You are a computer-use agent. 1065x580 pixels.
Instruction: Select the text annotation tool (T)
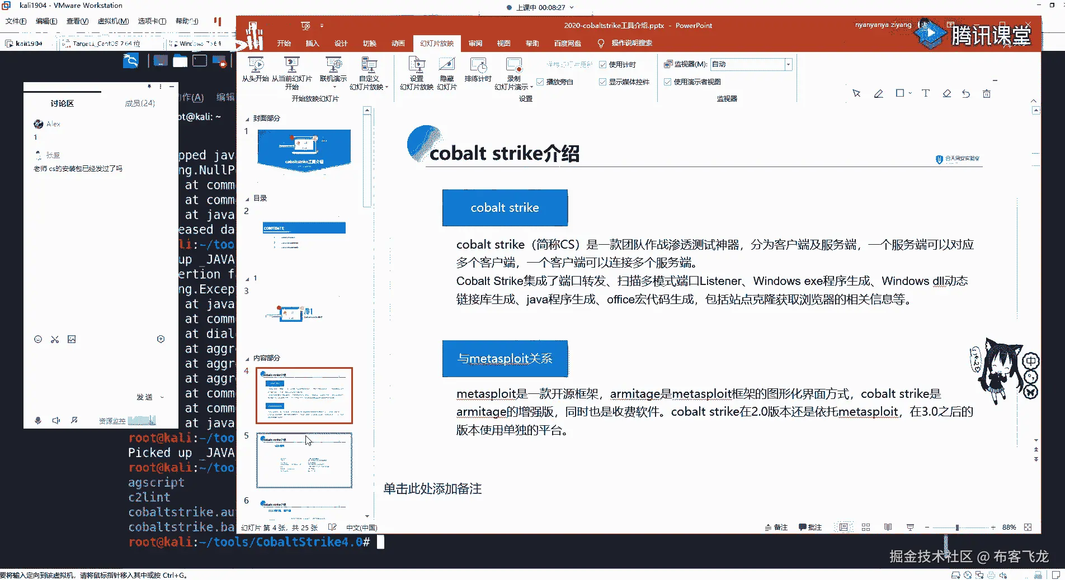[926, 93]
